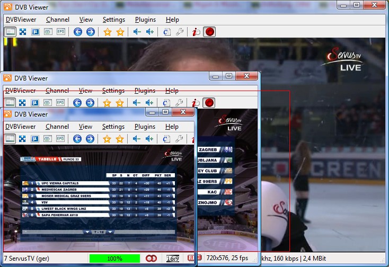
Task: Open the Channel menu in the middle window
Action: coord(57,91)
